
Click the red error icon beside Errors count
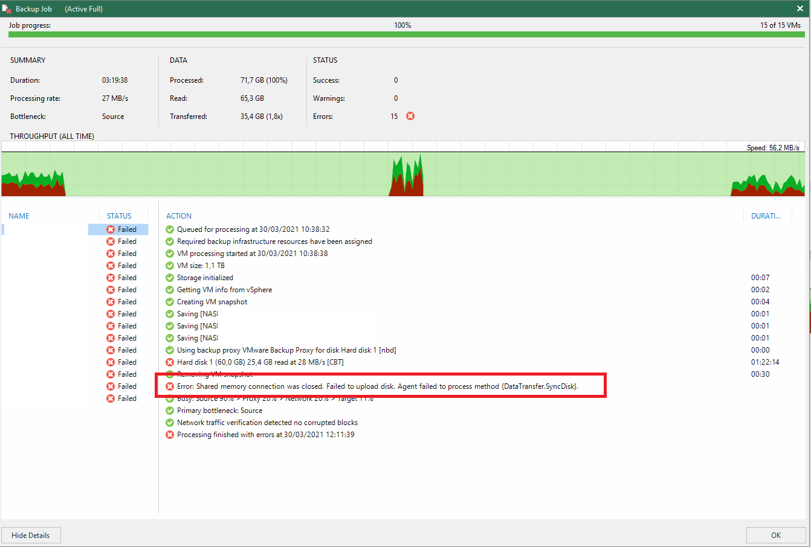(x=410, y=116)
